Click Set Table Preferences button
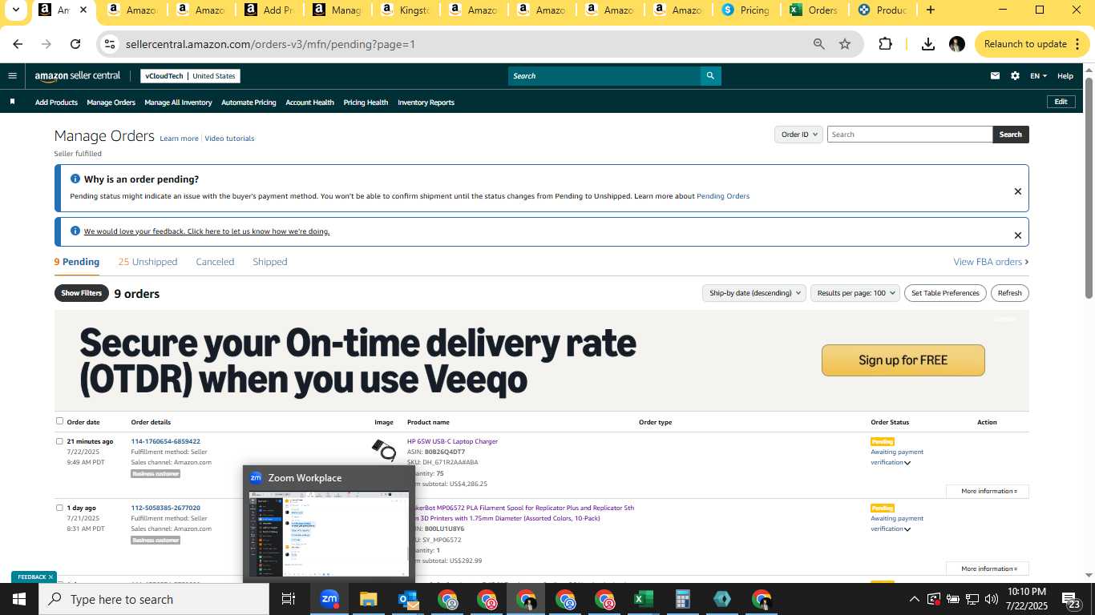 pyautogui.click(x=945, y=293)
